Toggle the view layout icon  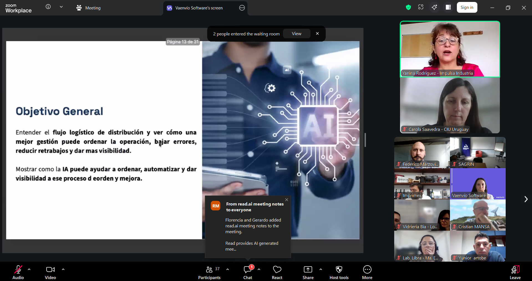click(x=448, y=7)
